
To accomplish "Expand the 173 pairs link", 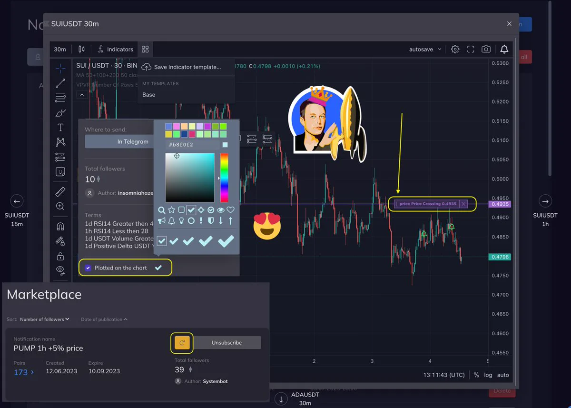I will pyautogui.click(x=24, y=372).
